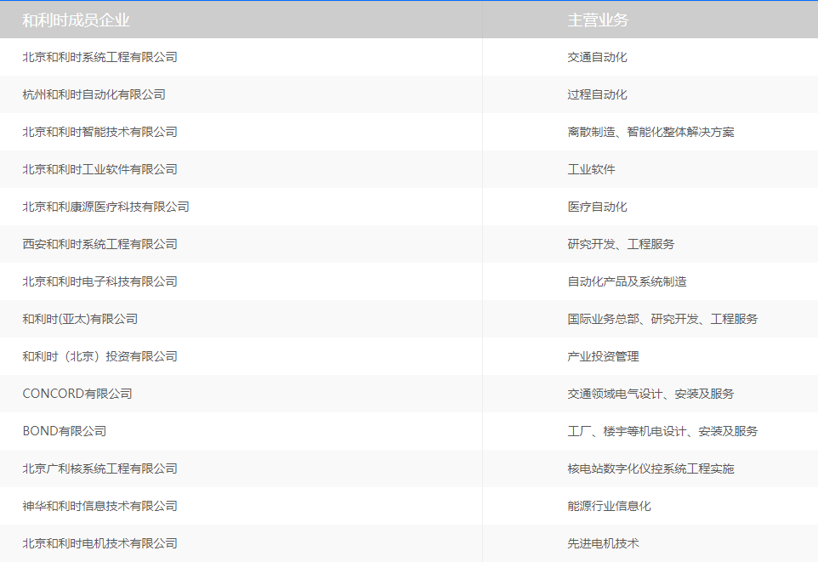This screenshot has height=562, width=818.
Task: Select 杭州和利时自动化有限公司 row
Action: tap(409, 94)
